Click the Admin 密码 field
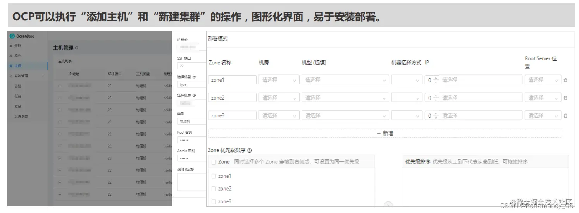Viewport: 579px width, 213px height. (x=192, y=158)
